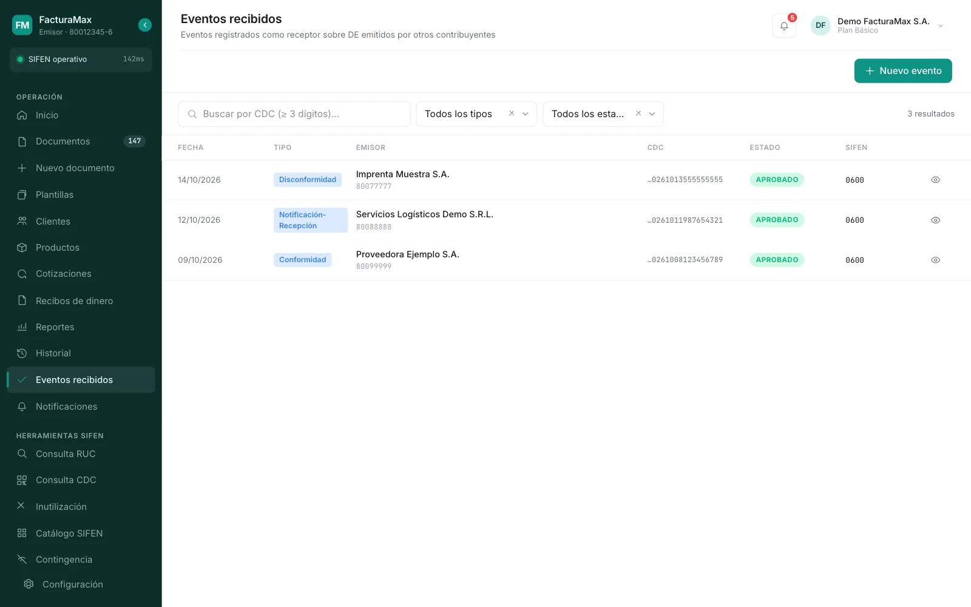Click the FM FacturaMax logo

pyautogui.click(x=22, y=25)
